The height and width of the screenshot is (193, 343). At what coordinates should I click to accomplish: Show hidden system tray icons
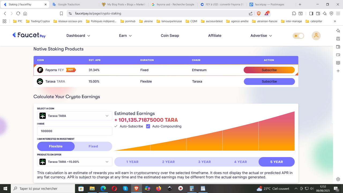pos(296,188)
